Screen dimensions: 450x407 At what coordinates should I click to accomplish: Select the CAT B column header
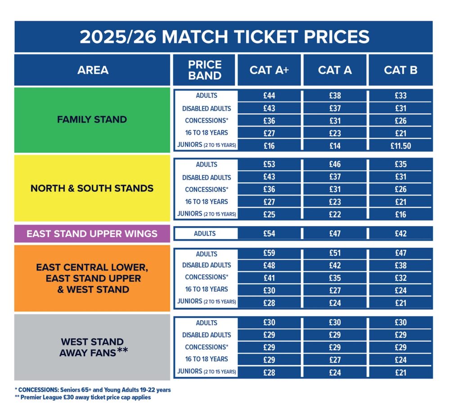tap(400, 70)
